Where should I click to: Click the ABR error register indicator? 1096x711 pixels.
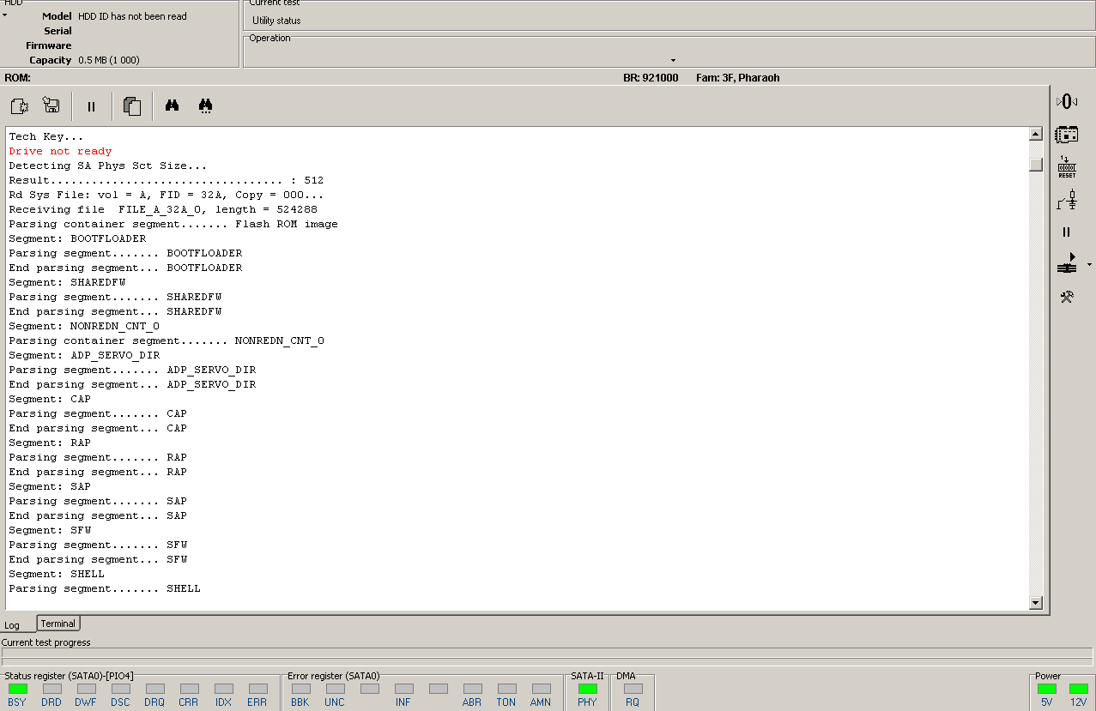tap(473, 689)
